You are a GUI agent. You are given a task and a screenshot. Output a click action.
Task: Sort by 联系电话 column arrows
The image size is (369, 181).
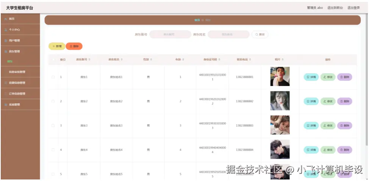[250, 60]
